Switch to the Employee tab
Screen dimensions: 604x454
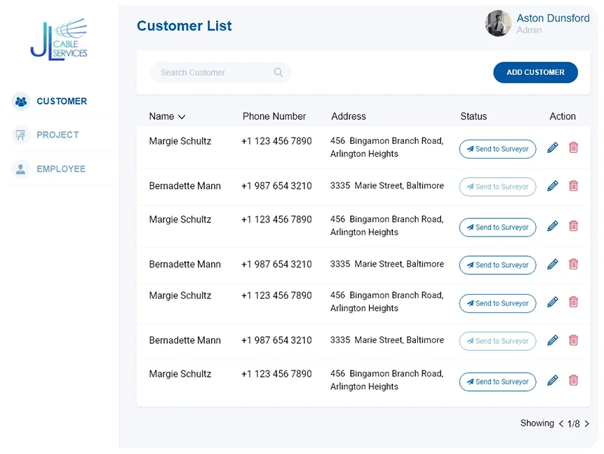60,168
